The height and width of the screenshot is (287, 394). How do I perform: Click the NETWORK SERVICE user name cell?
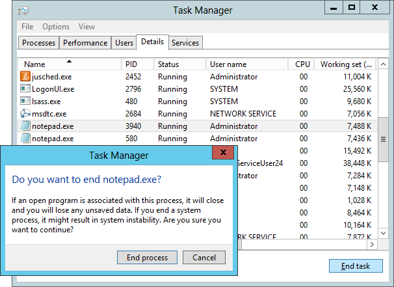pos(243,114)
